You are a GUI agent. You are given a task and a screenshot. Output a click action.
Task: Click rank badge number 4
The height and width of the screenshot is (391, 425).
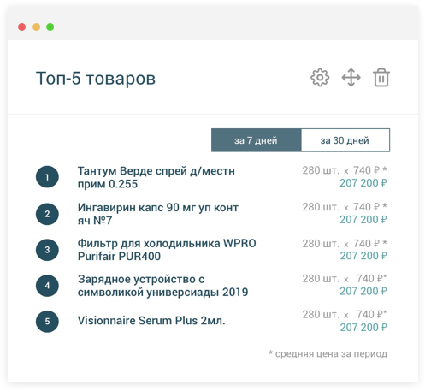[x=47, y=286]
